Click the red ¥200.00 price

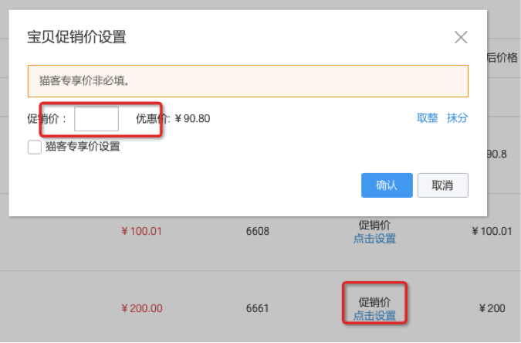tap(141, 308)
